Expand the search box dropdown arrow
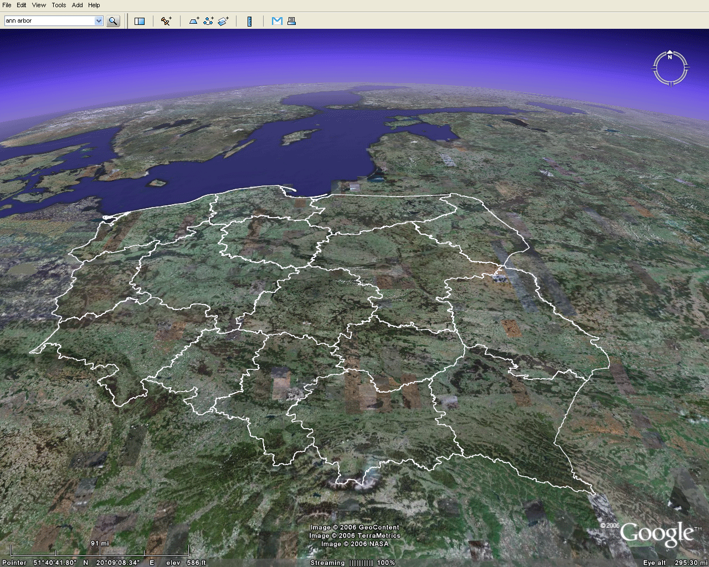The image size is (709, 567). 99,21
